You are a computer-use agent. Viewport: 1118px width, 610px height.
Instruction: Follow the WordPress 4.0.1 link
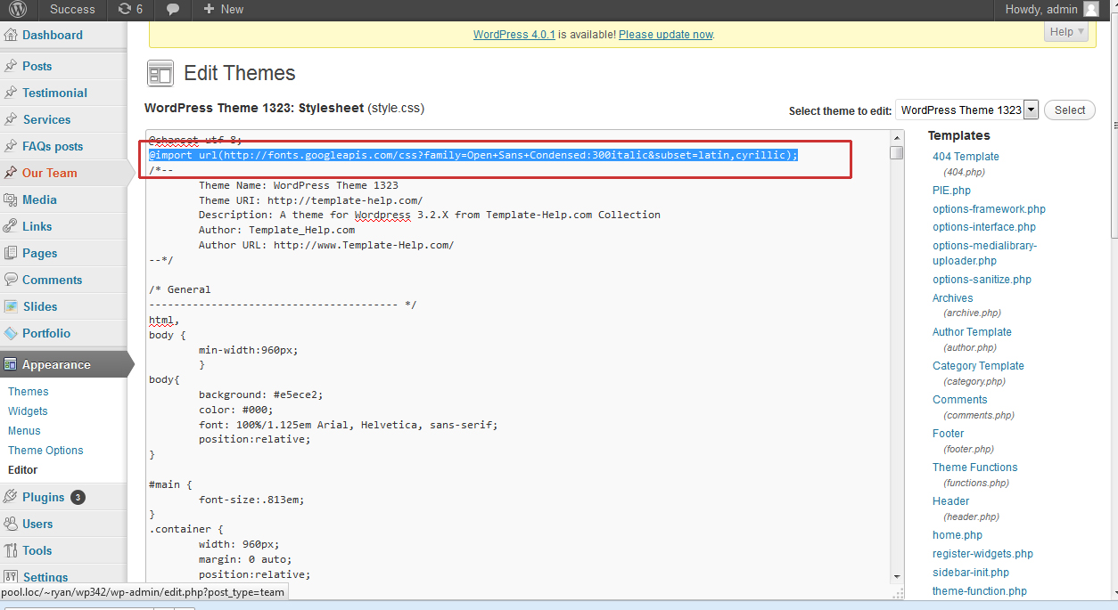tap(514, 35)
